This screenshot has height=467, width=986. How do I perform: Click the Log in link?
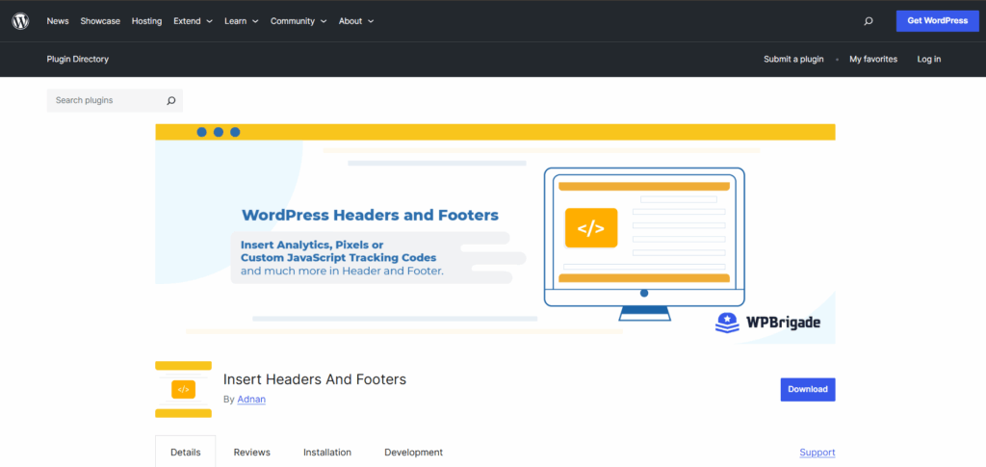(x=929, y=59)
